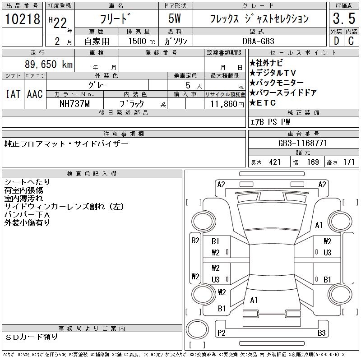
Task: Click the 検査員記入欄 header
Action: (x=92, y=174)
